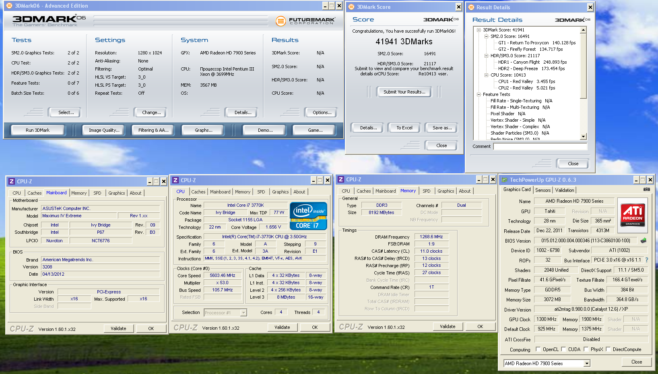Image resolution: width=658 pixels, height=374 pixels.
Task: Collapse the SM2.0 Score: 16491 node
Action: coord(487,36)
